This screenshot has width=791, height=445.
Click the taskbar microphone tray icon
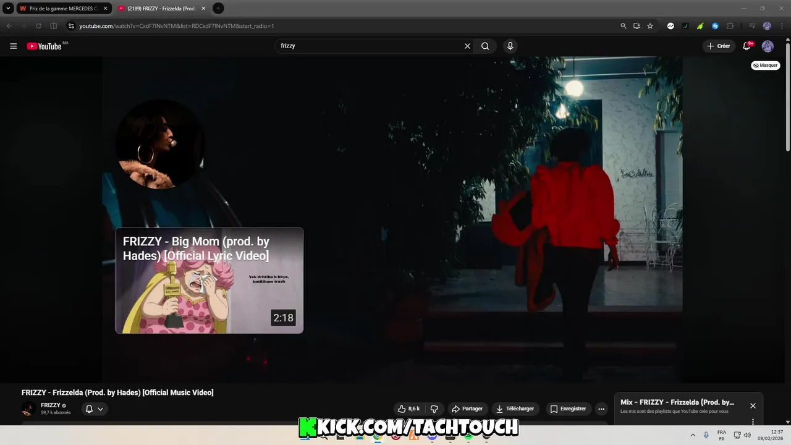coord(706,435)
